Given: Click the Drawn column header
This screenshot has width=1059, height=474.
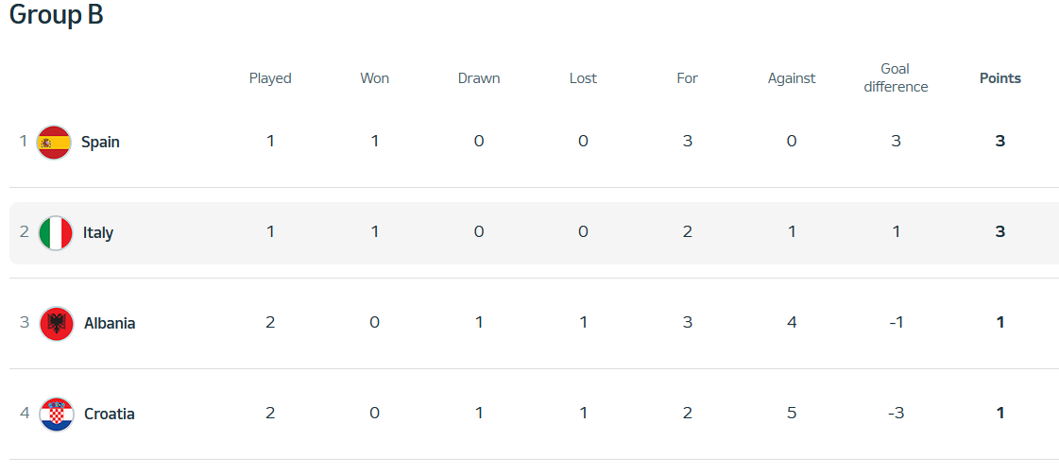Looking at the screenshot, I should point(479,78).
